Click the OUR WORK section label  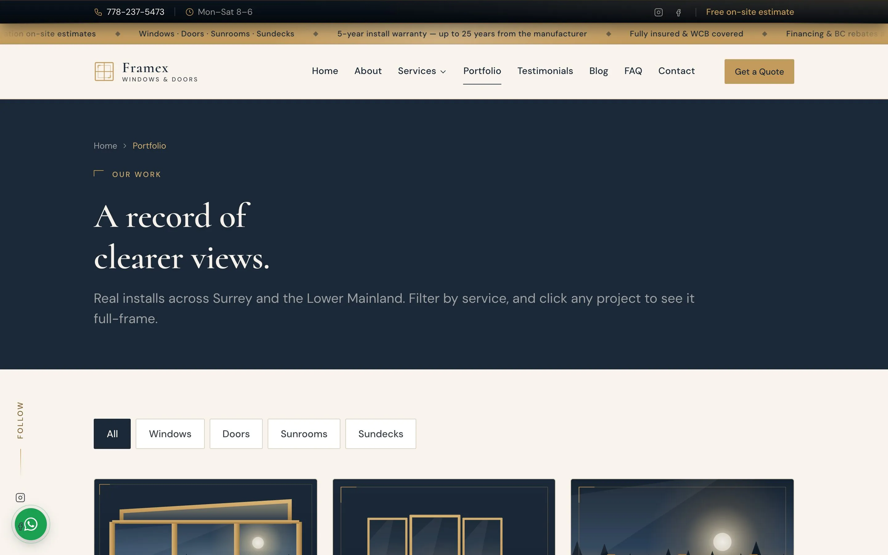(137, 174)
